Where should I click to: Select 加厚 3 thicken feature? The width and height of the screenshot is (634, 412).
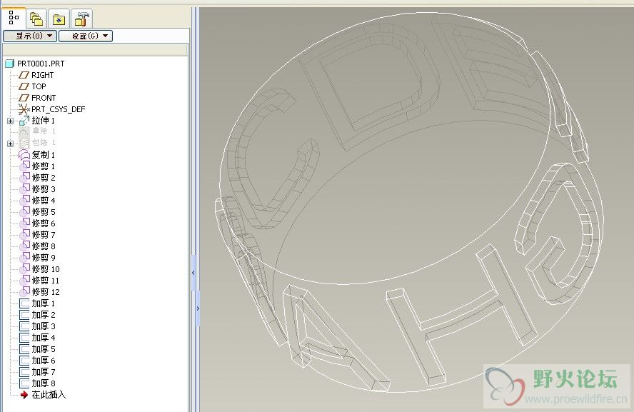[44, 326]
